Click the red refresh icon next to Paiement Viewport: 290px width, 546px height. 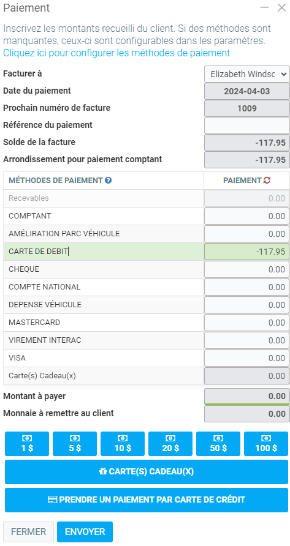267,181
